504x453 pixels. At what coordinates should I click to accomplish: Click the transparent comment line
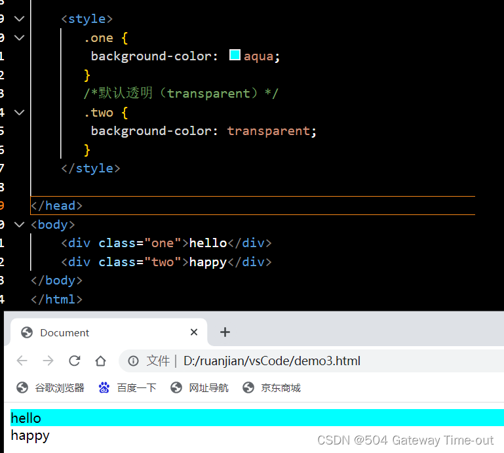181,93
